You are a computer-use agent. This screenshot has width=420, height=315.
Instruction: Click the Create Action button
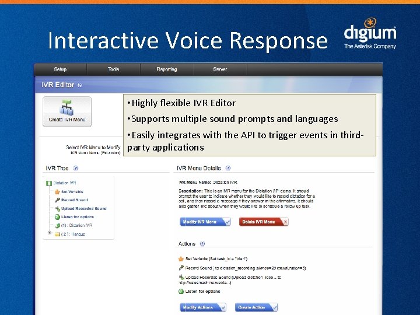[256, 307]
